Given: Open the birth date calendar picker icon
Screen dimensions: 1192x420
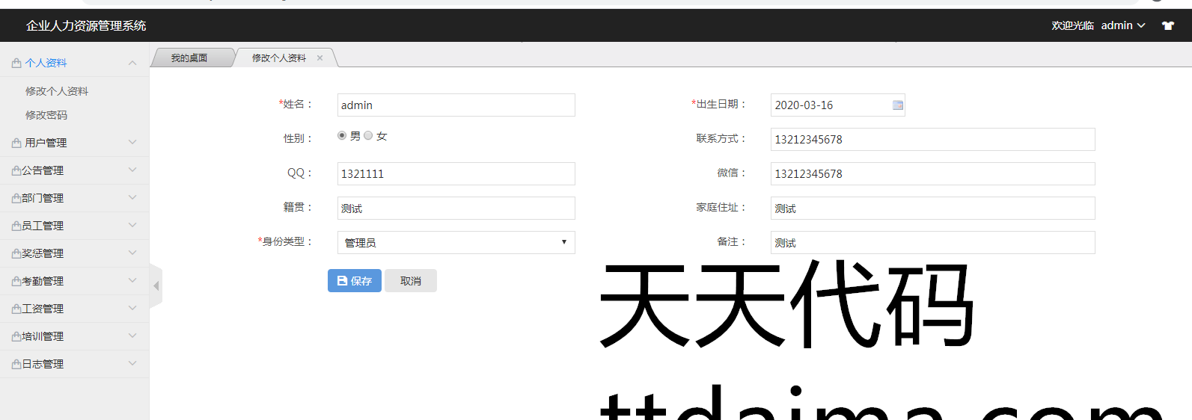Looking at the screenshot, I should [x=897, y=105].
